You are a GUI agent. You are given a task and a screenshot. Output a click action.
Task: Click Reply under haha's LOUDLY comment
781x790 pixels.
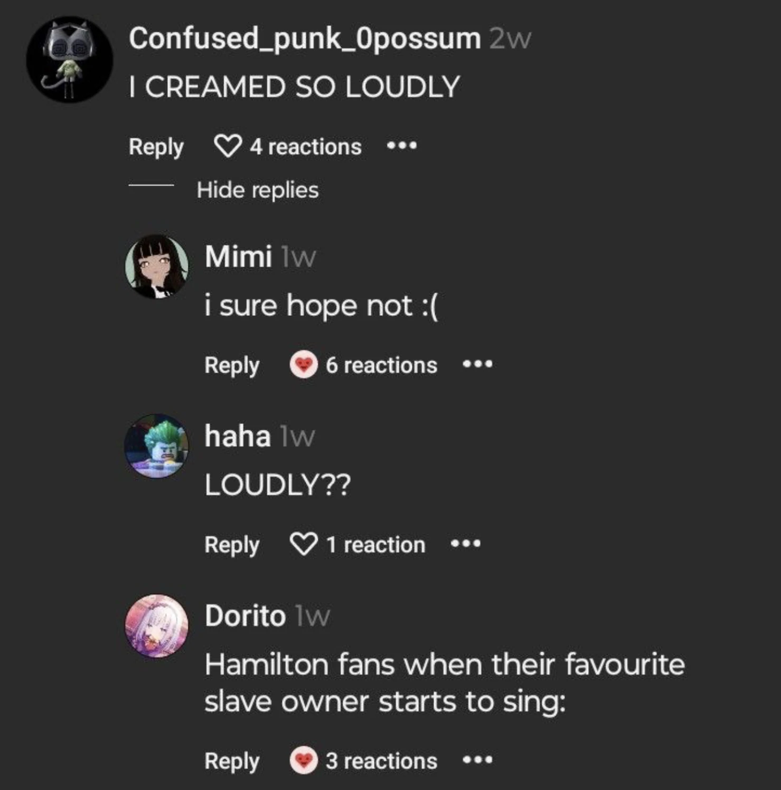coord(231,544)
